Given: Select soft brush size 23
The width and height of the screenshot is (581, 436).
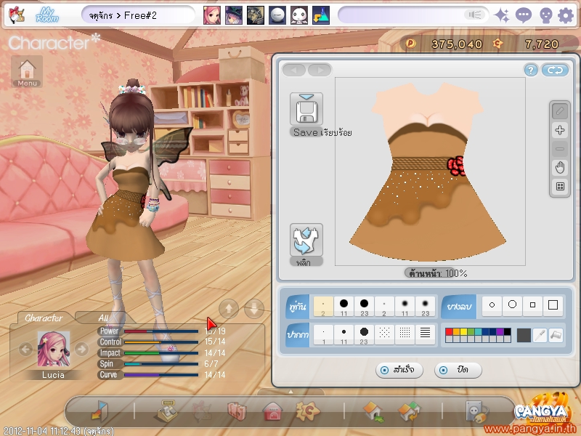Looking at the screenshot, I should [425, 306].
